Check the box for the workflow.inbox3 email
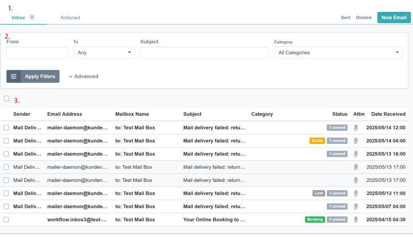 7,219
